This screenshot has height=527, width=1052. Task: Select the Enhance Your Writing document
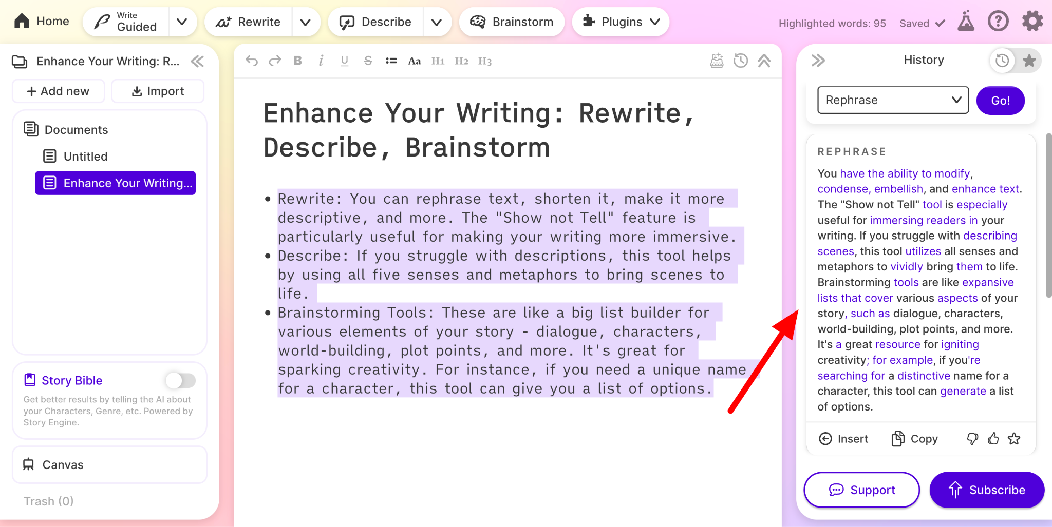point(115,183)
